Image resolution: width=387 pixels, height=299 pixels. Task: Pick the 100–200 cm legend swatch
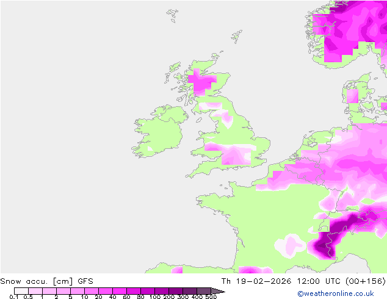[162, 291]
